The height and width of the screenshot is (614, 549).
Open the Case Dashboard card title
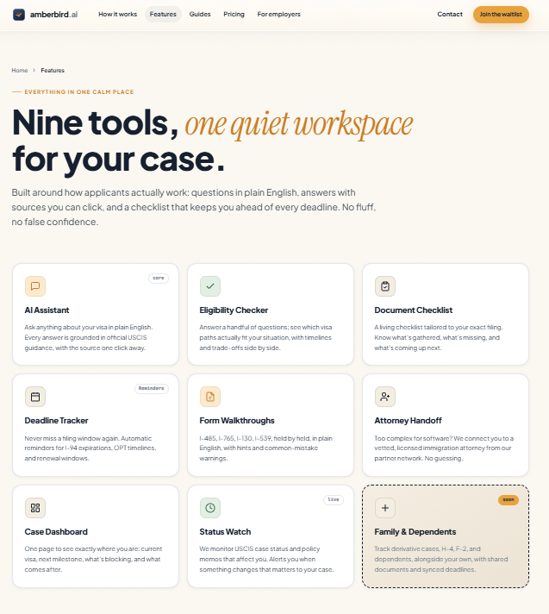56,532
